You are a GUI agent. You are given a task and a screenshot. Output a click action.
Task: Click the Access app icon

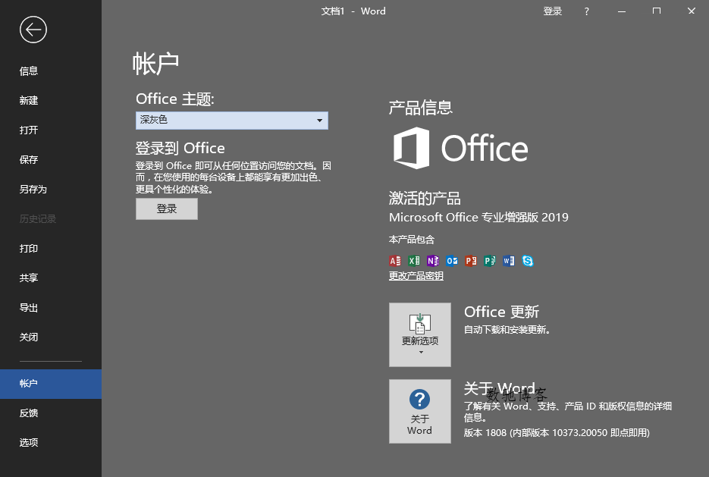tap(395, 261)
